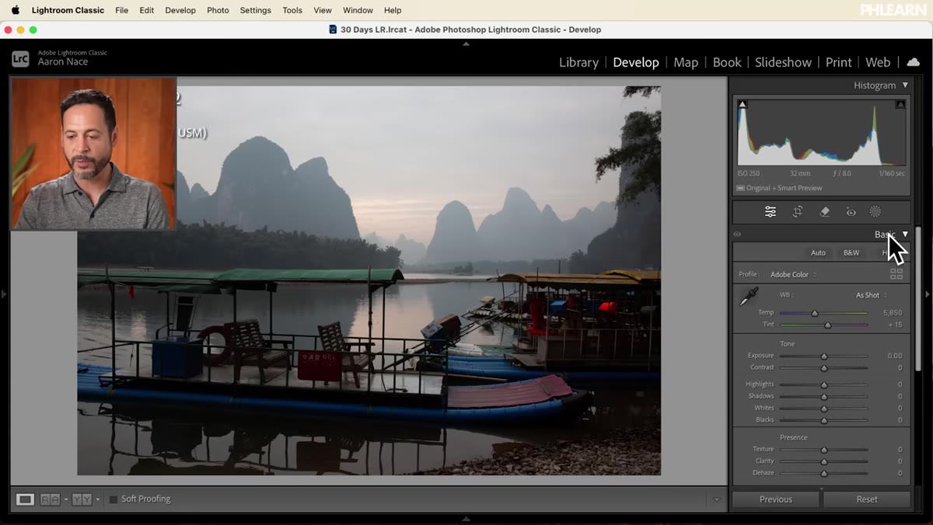Pick the White Balance eyedropper

pos(748,297)
